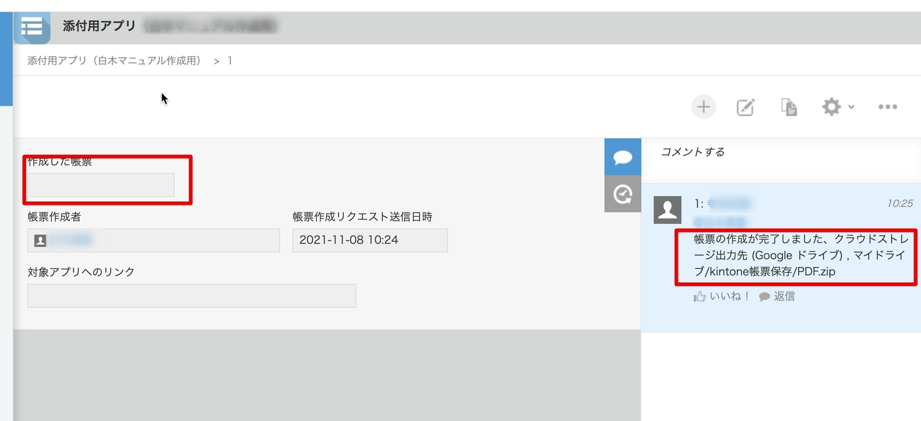The width and height of the screenshot is (921, 421).
Task: Open the edit record pencil icon
Action: click(x=745, y=107)
